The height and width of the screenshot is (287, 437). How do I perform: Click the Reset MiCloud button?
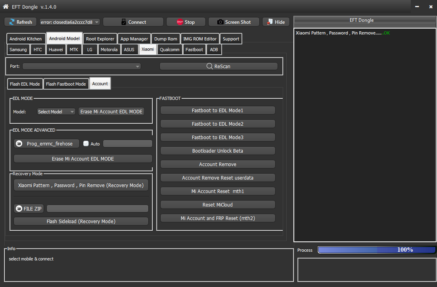pyautogui.click(x=218, y=205)
